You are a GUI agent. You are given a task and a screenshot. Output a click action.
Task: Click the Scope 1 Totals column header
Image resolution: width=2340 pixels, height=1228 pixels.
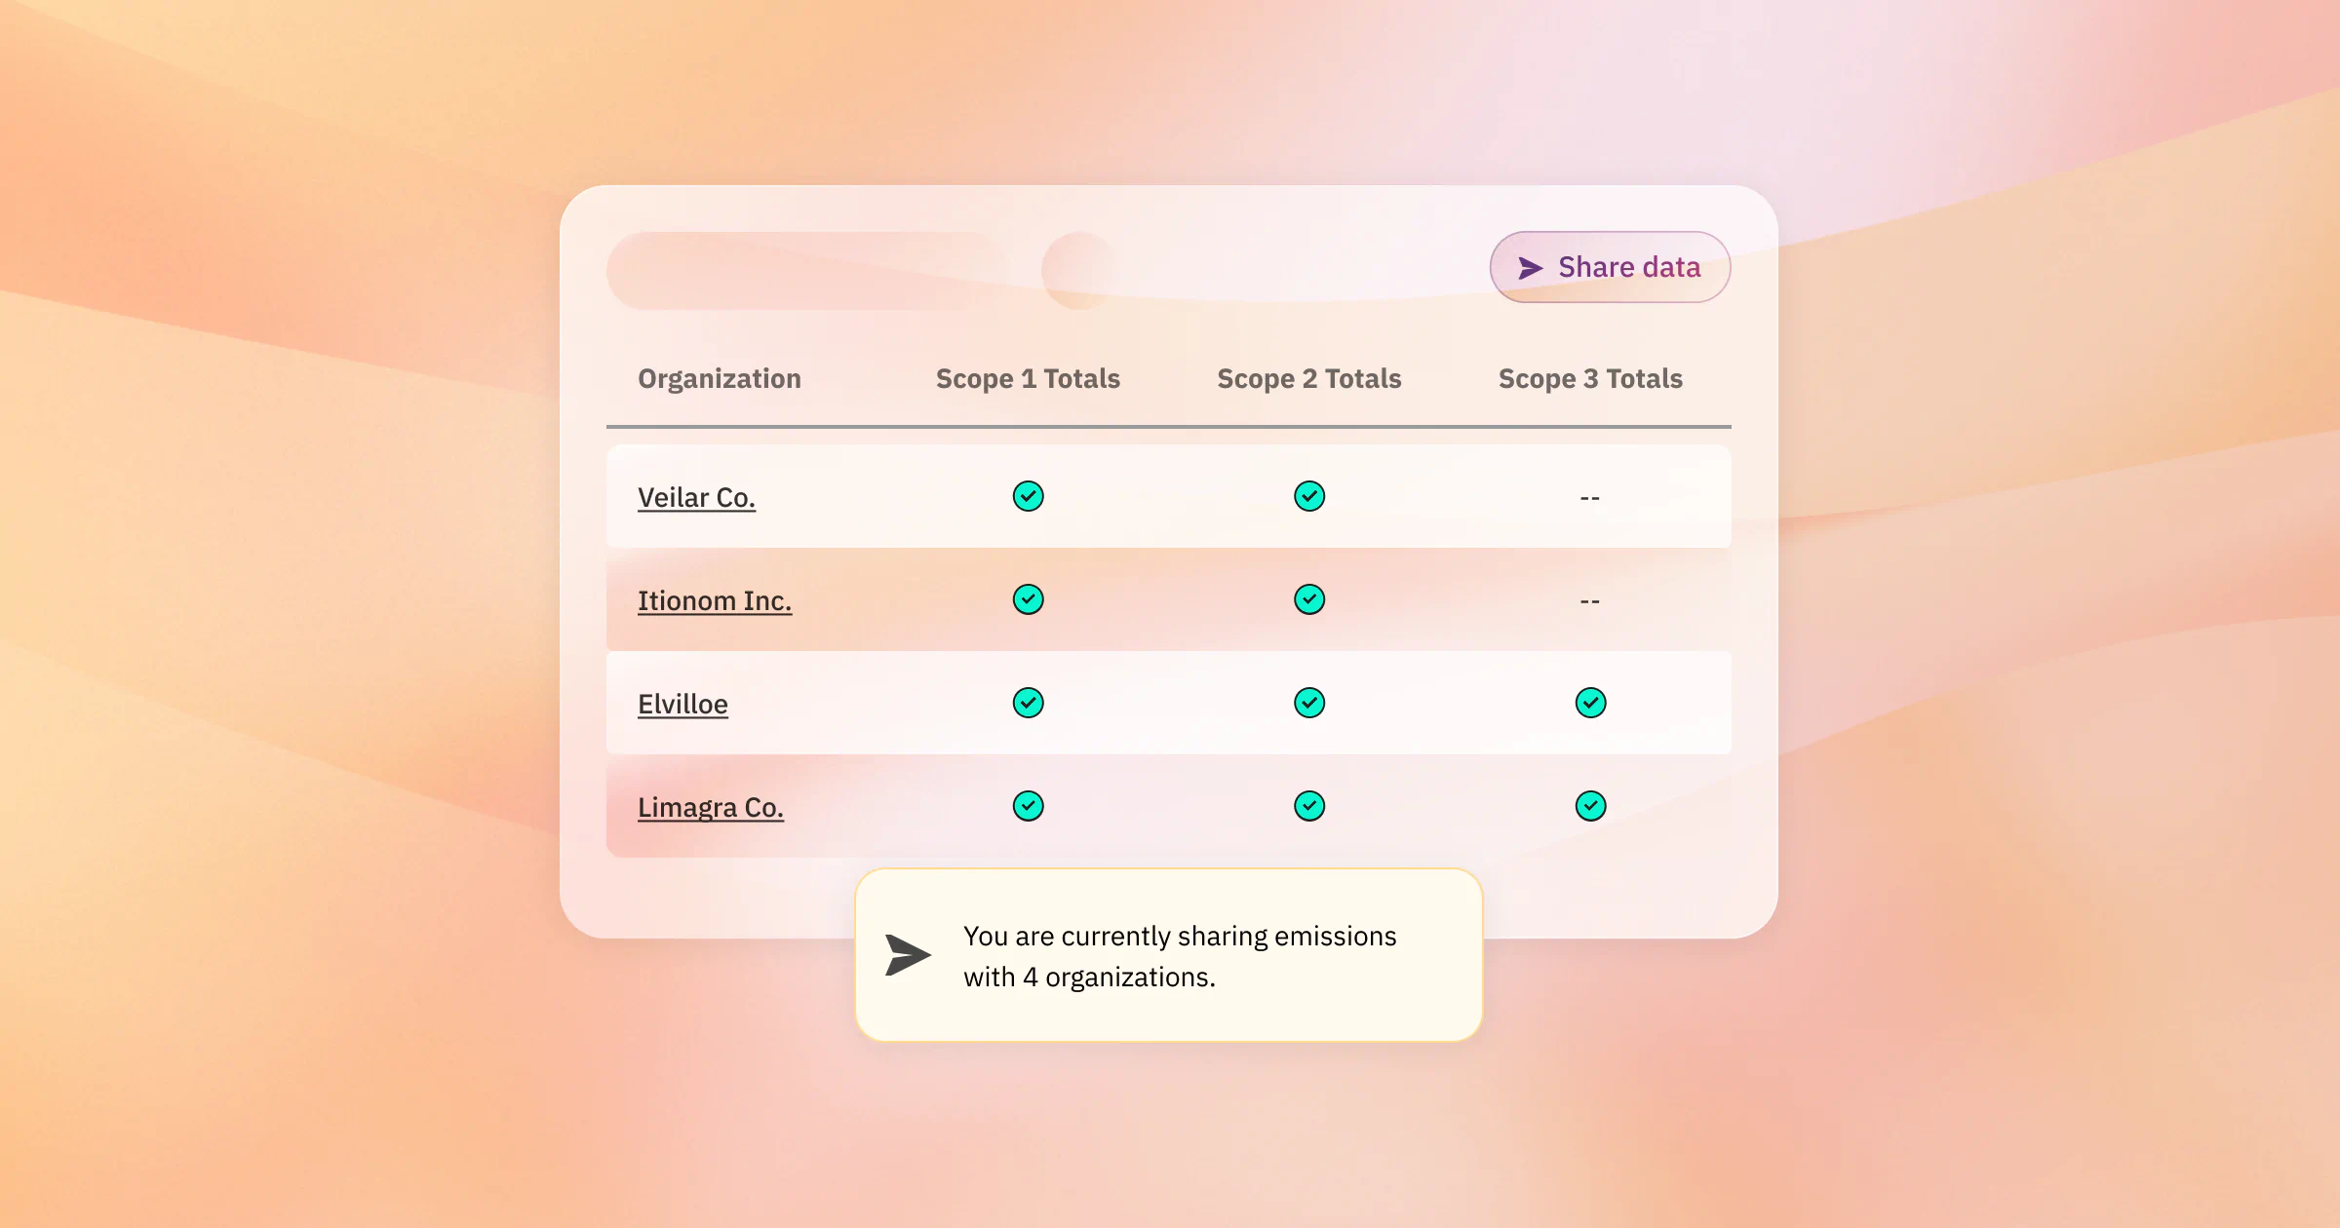1028,379
